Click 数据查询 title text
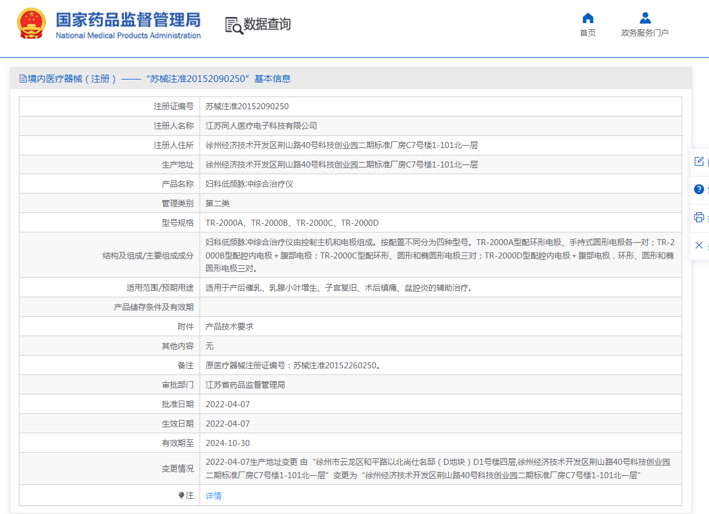 point(267,24)
